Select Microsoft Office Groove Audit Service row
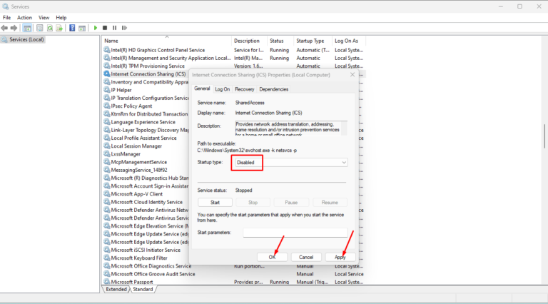Image resolution: width=548 pixels, height=304 pixels. pyautogui.click(x=153, y=274)
